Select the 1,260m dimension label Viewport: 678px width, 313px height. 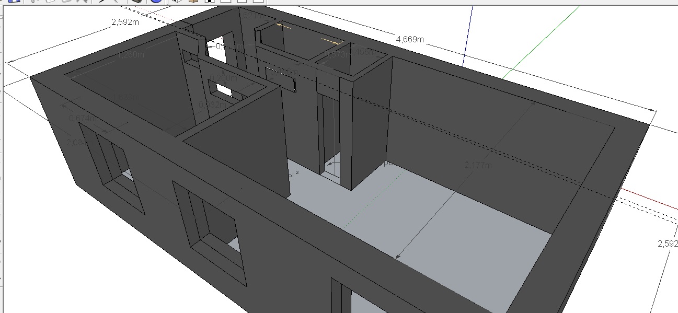(131, 55)
